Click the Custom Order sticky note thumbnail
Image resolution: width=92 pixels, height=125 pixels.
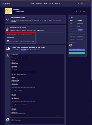coord(8,11)
